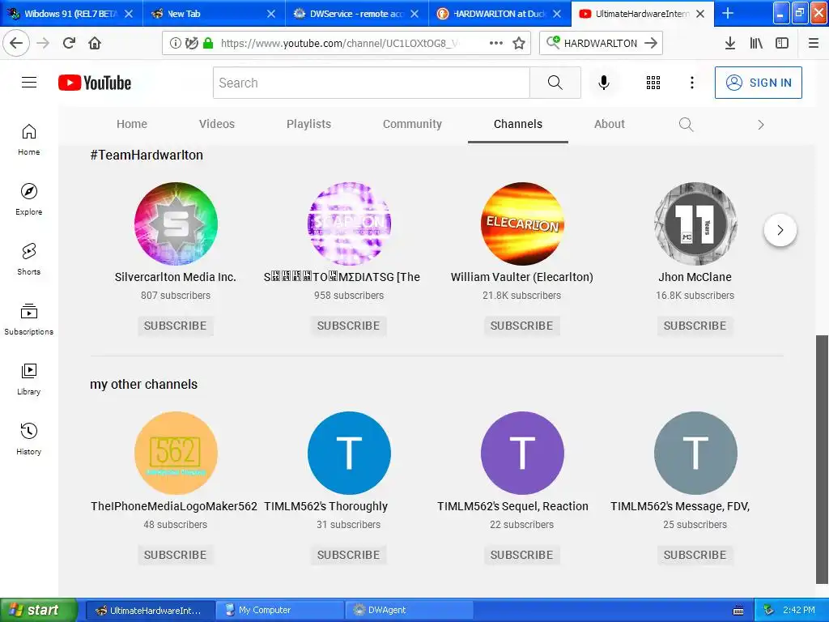829x622 pixels.
Task: Open the Firefox application menu
Action: click(x=814, y=43)
